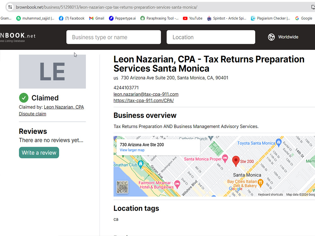Viewport: 315px width, 236px height.
Task: Click the Reviews heading
Action: (x=33, y=131)
